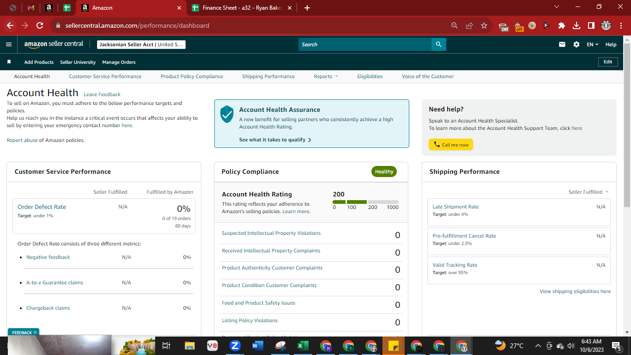
Task: Open the Chrome tab search chevron
Action: pos(556,7)
